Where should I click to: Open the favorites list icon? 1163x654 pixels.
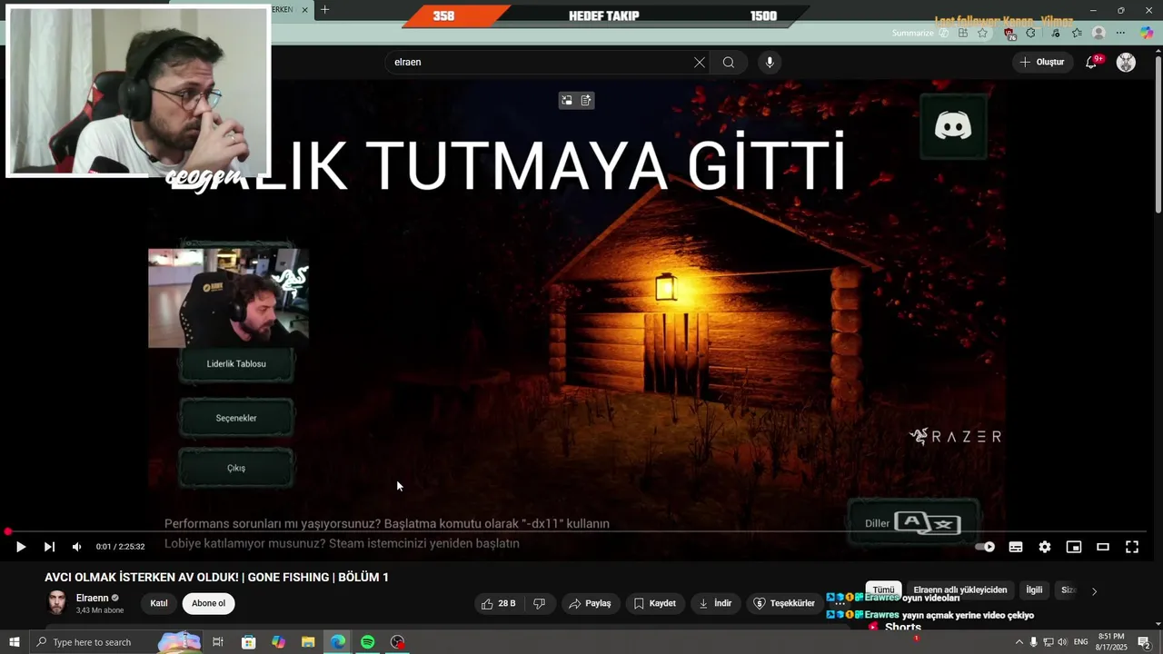click(x=1077, y=33)
